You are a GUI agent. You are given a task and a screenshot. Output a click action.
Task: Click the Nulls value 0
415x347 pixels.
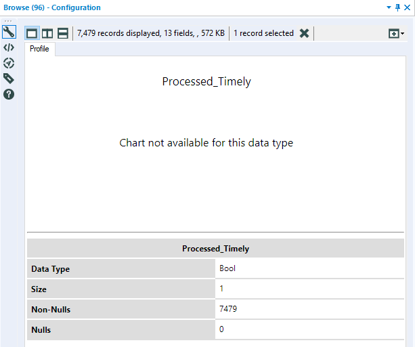click(x=221, y=329)
